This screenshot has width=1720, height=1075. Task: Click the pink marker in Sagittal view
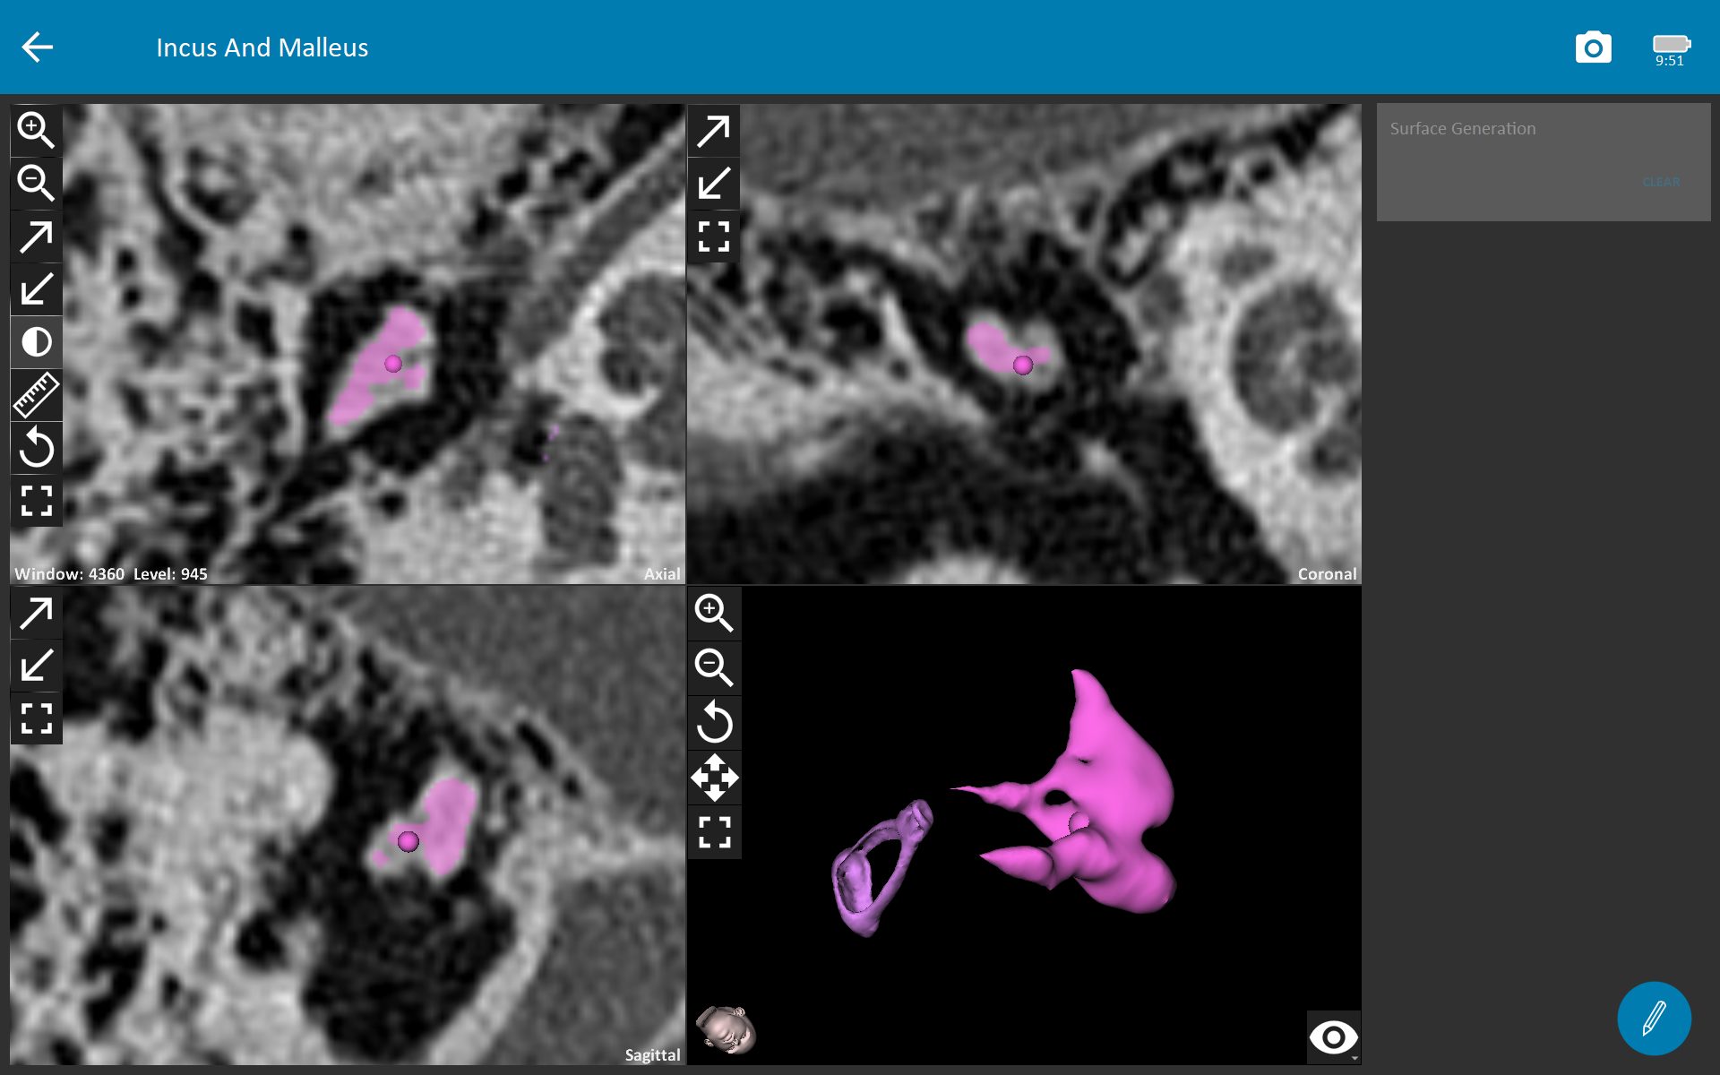tap(408, 841)
